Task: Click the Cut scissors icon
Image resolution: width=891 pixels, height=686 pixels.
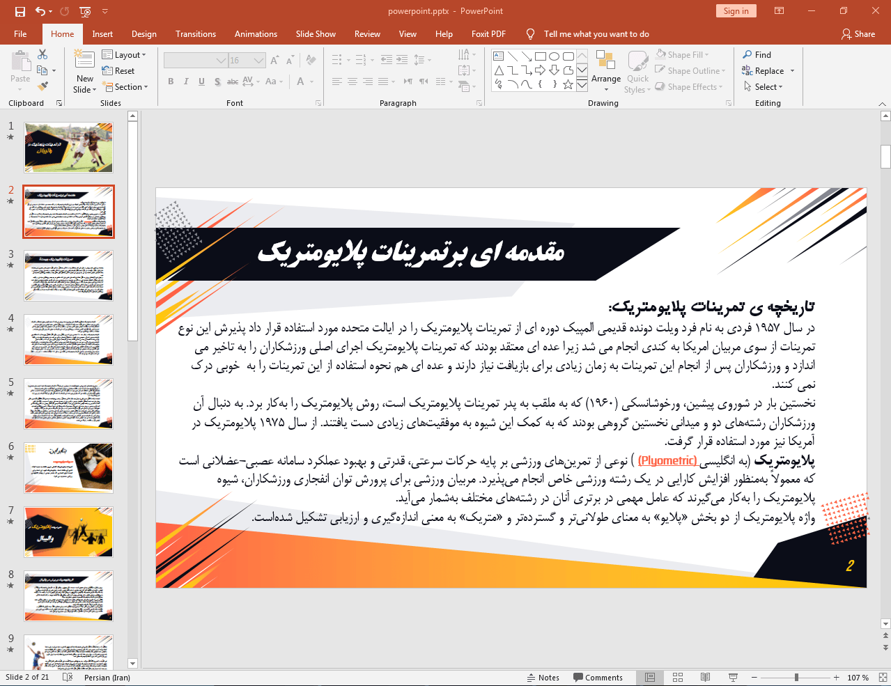Action: coord(42,54)
